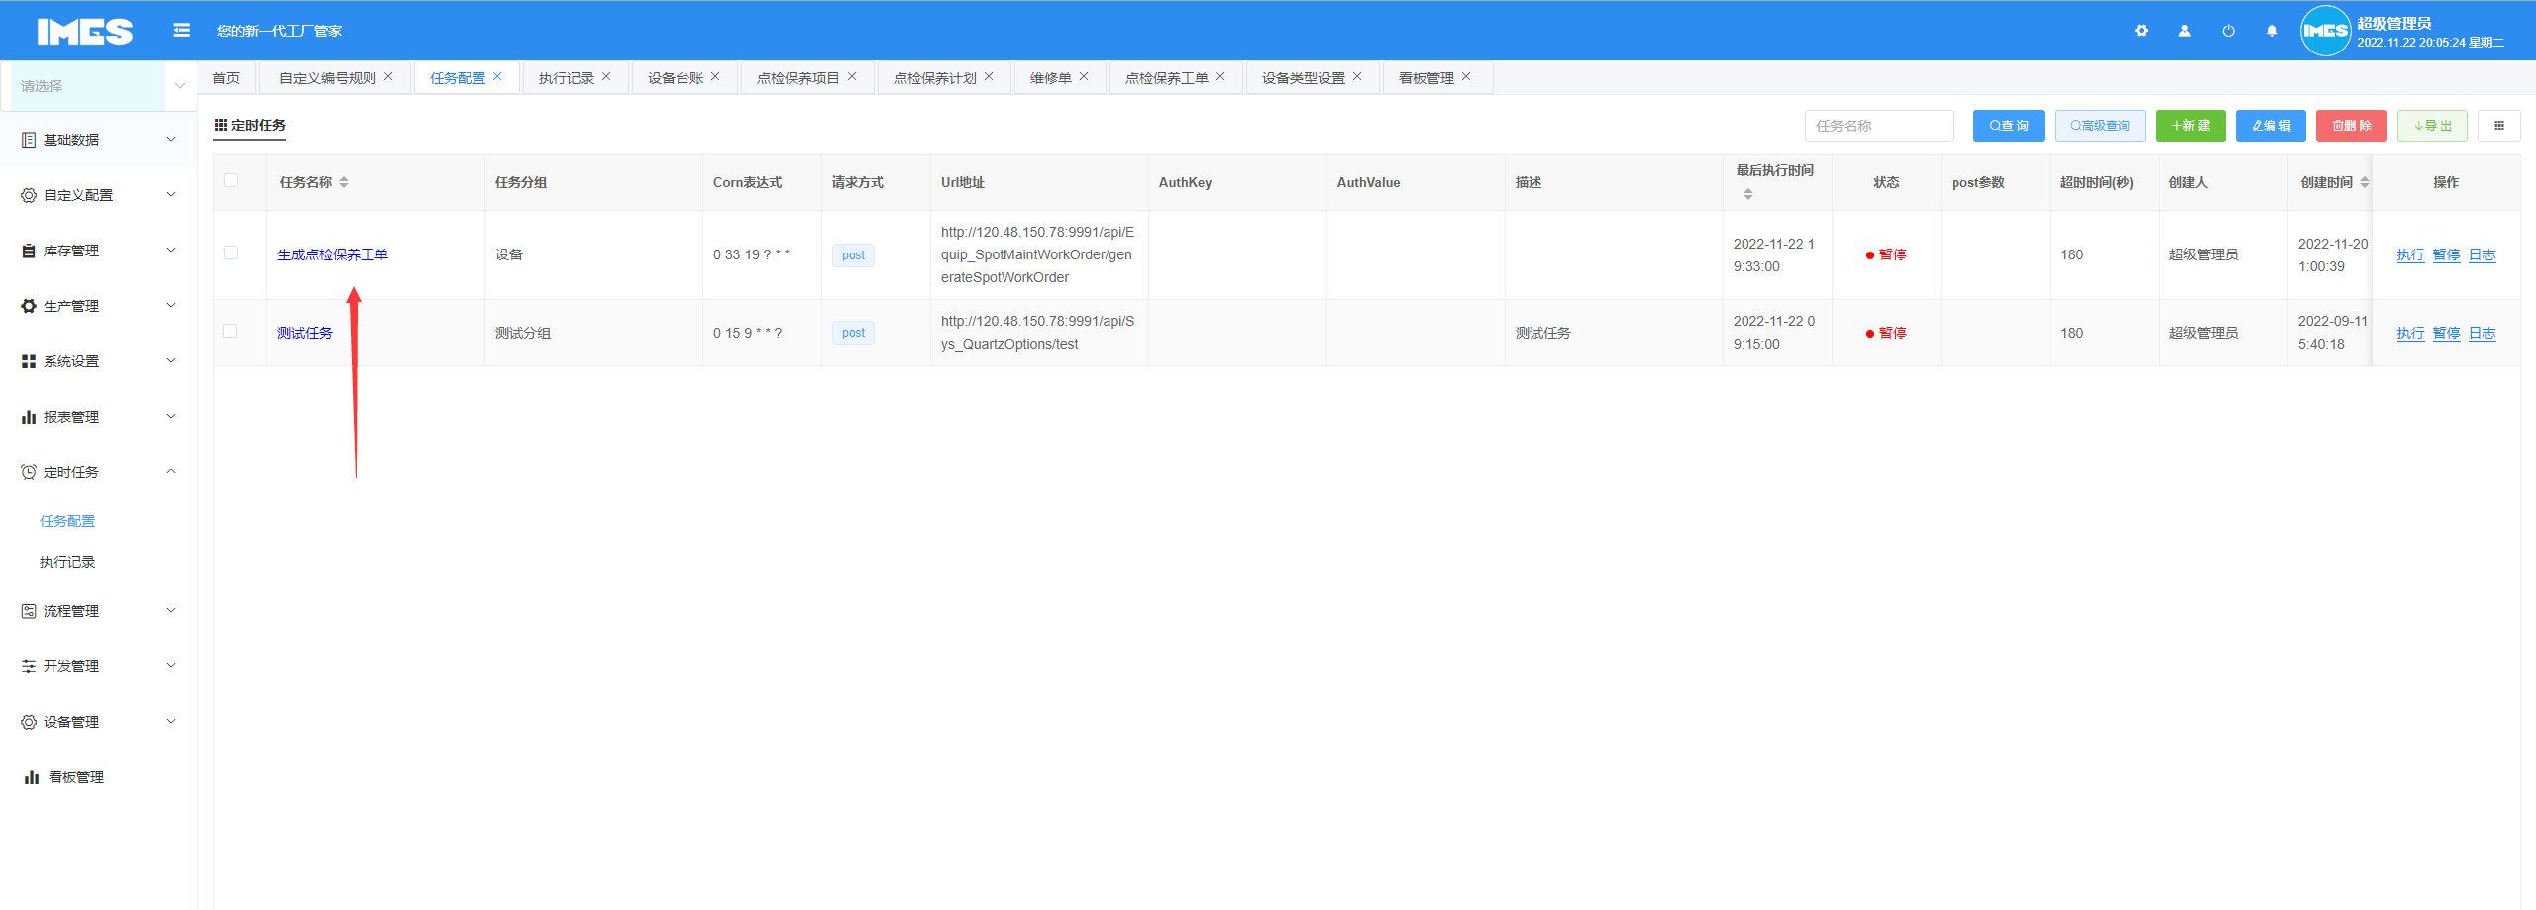
Task: Open the column grid settings button
Action: pyautogui.click(x=2498, y=126)
